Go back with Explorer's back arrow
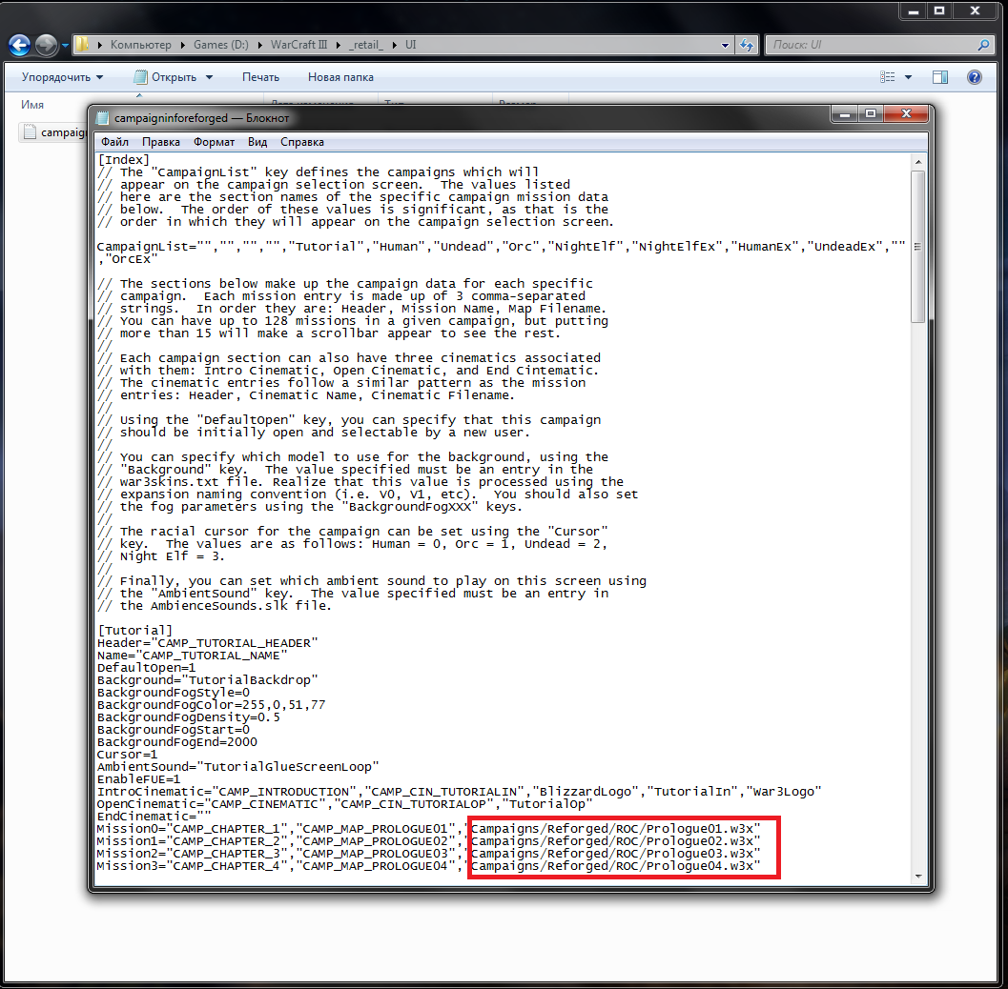This screenshot has width=1008, height=989. coord(19,45)
